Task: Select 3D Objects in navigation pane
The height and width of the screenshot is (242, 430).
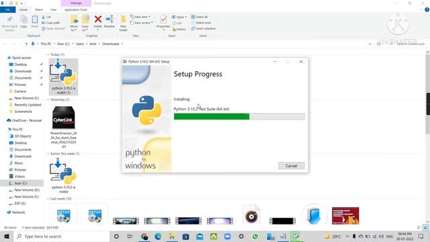Action: [x=22, y=136]
